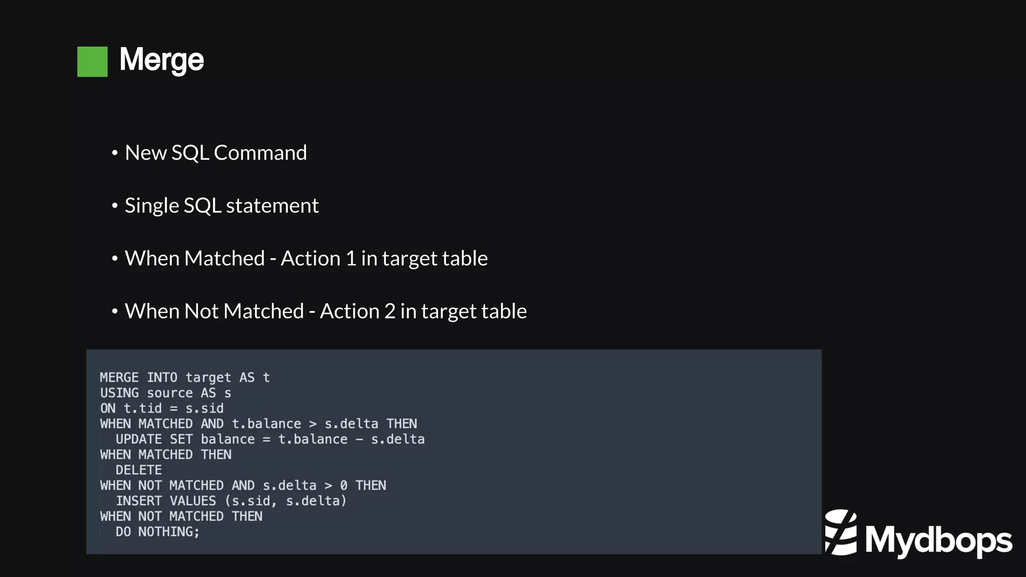This screenshot has width=1026, height=577.
Task: Click the WHEN MATCHED THEN code line
Action: [165, 455]
